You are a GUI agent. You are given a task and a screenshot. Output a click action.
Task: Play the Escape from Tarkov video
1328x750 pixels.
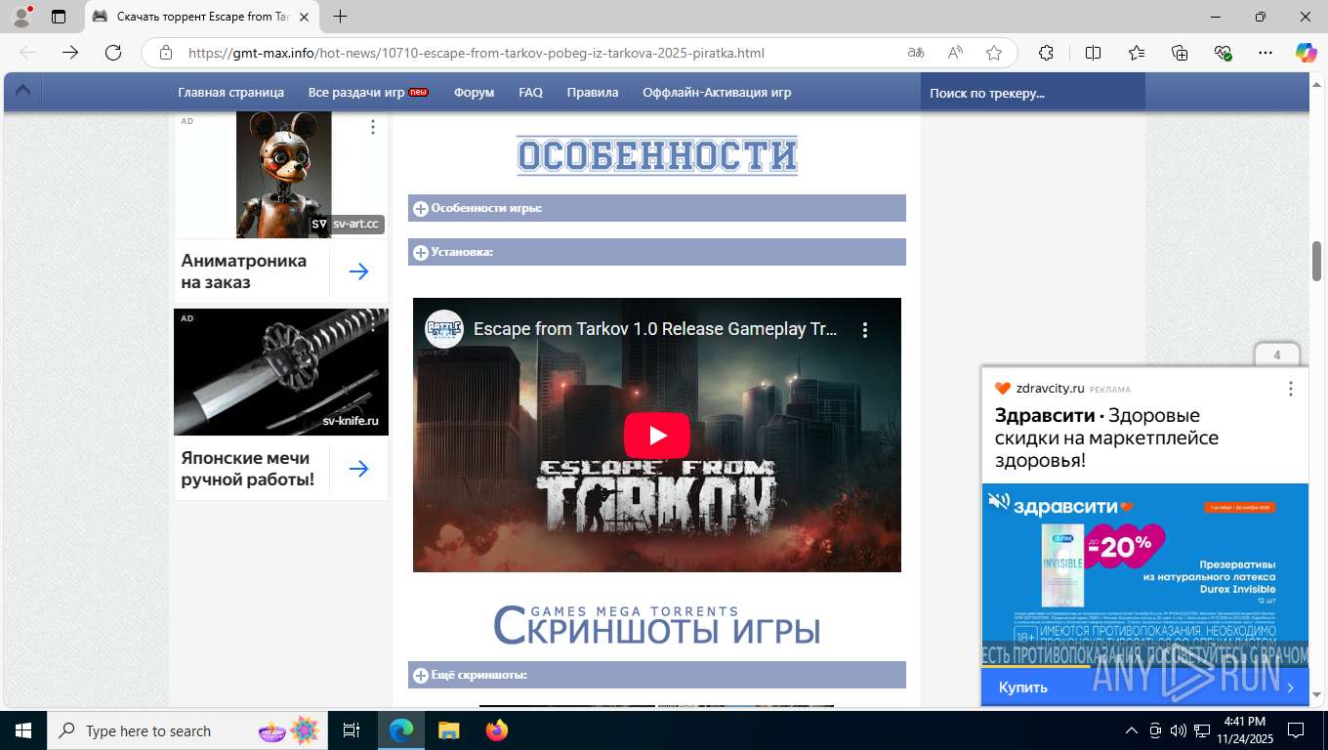coord(657,436)
